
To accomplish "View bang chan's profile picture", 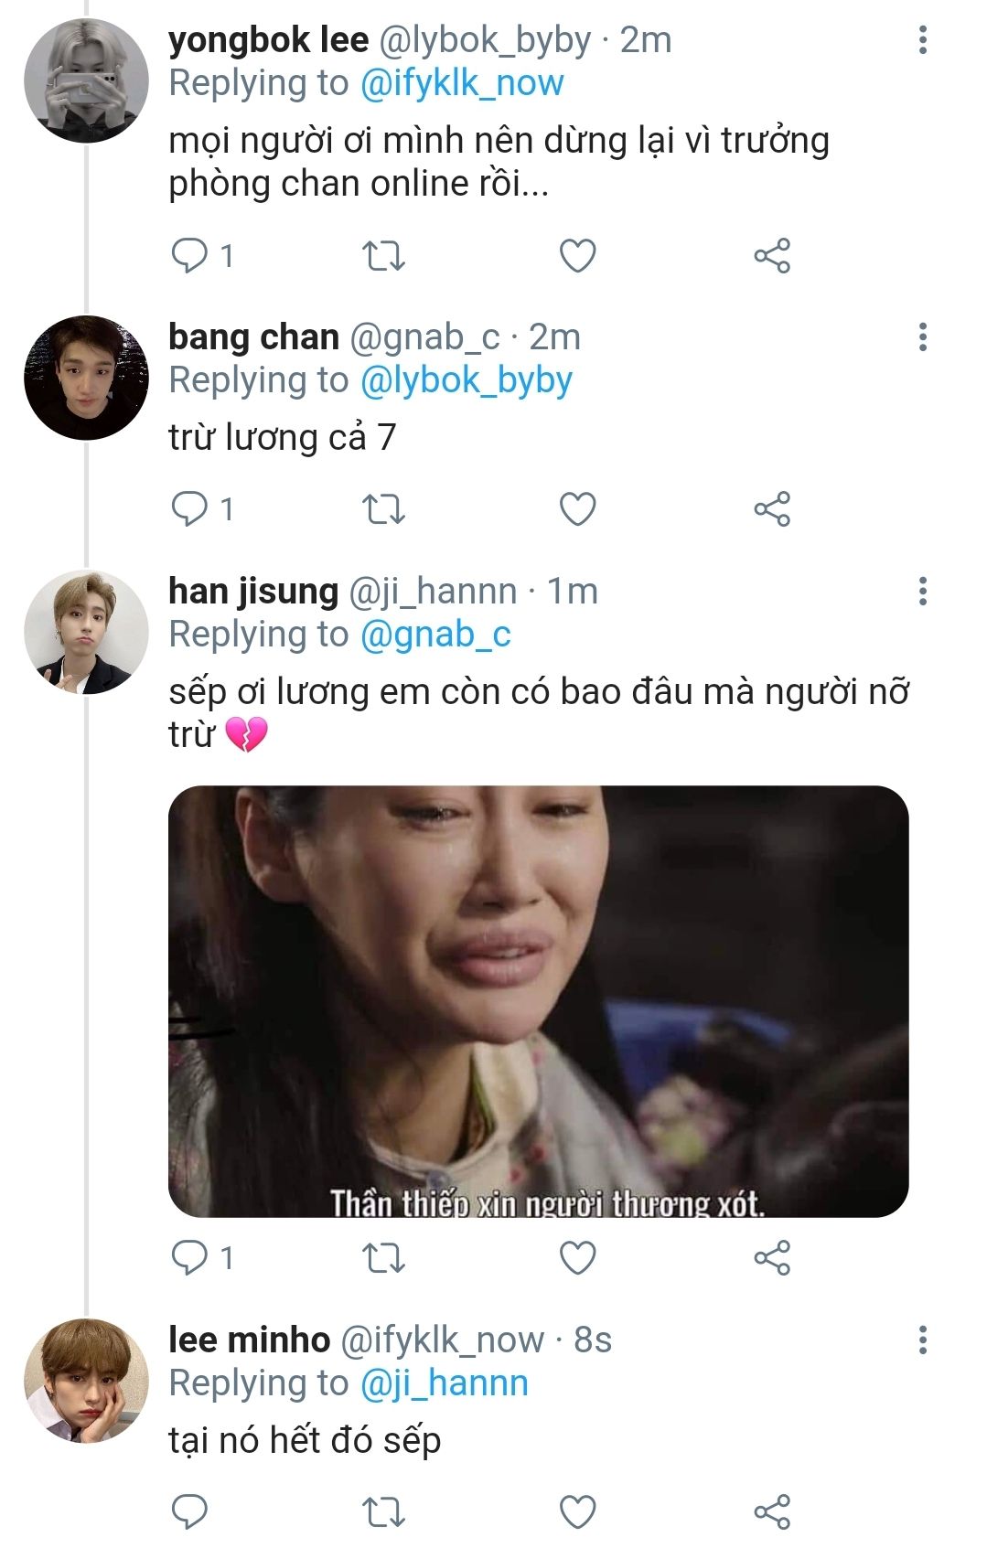I will click(x=86, y=378).
